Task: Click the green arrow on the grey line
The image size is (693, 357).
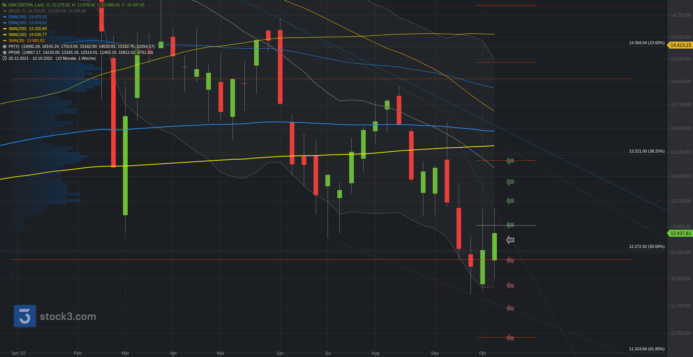Action: tap(510, 225)
